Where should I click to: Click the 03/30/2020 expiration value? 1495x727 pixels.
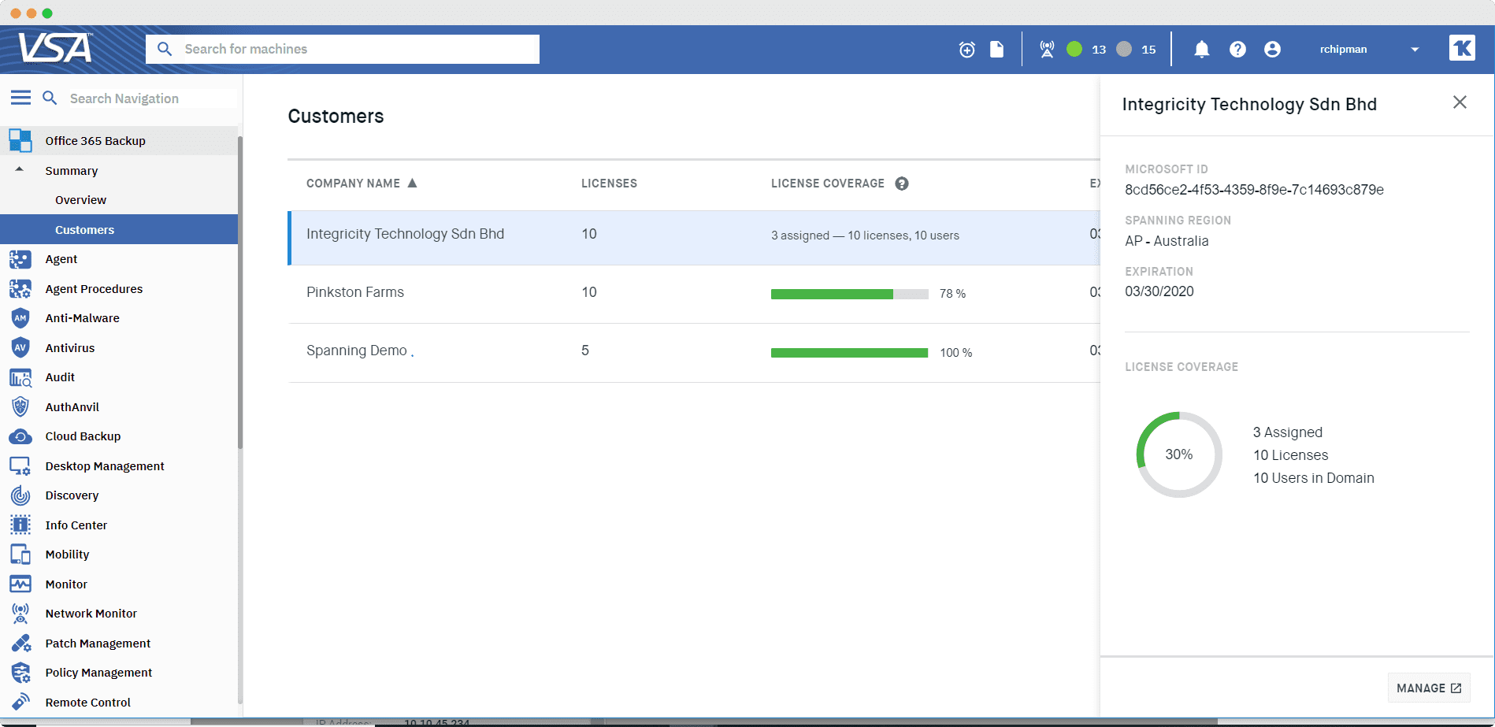click(x=1159, y=291)
